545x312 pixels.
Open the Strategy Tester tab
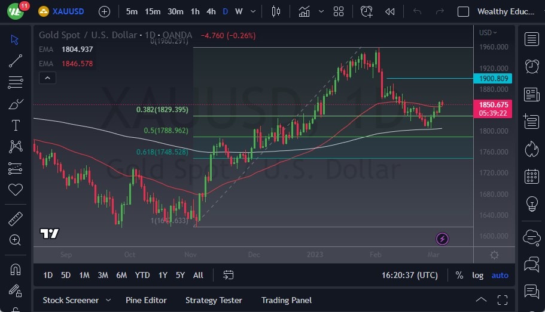(214, 300)
